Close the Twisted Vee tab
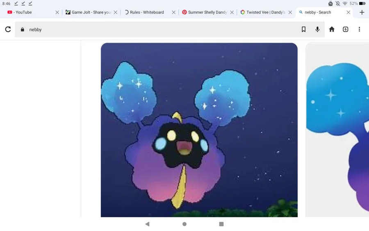Image resolution: width=369 pixels, height=231 pixels. click(290, 12)
